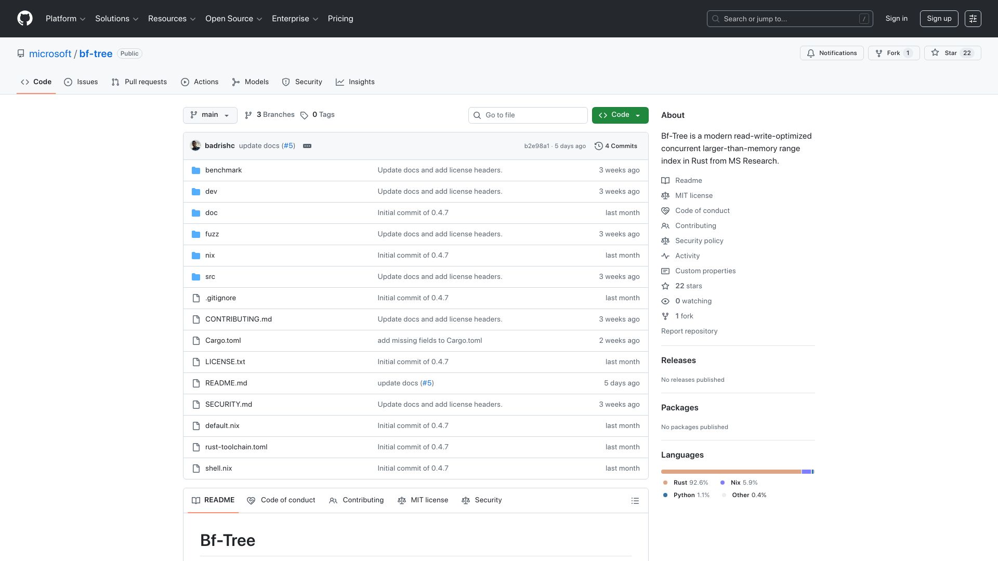The width and height of the screenshot is (998, 561).
Task: Open the GitHub home logo
Action: [x=25, y=19]
